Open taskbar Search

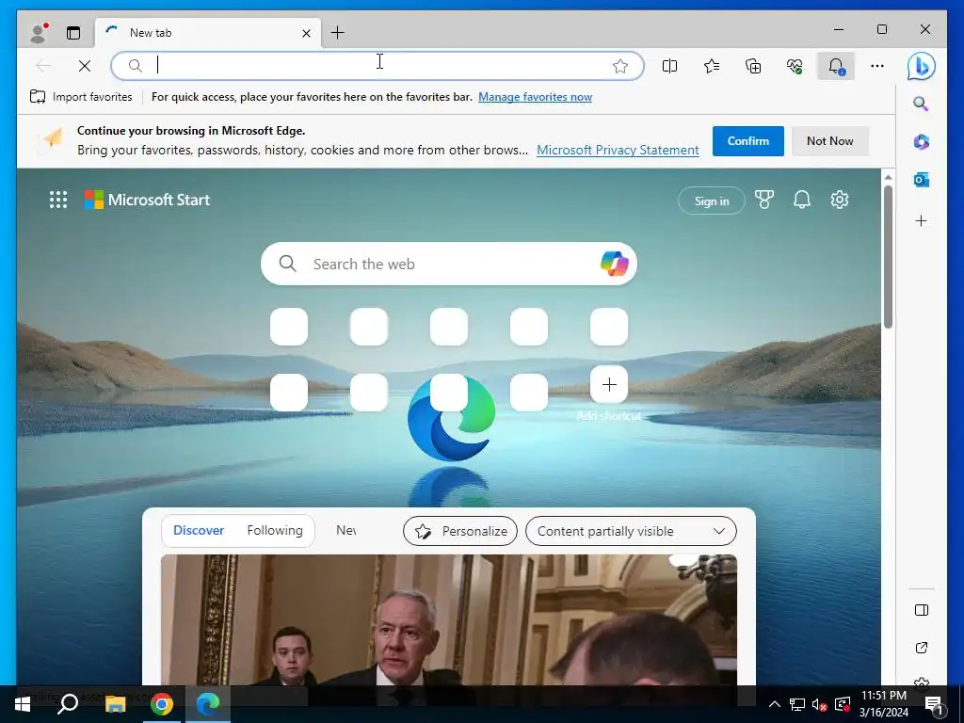pyautogui.click(x=68, y=704)
